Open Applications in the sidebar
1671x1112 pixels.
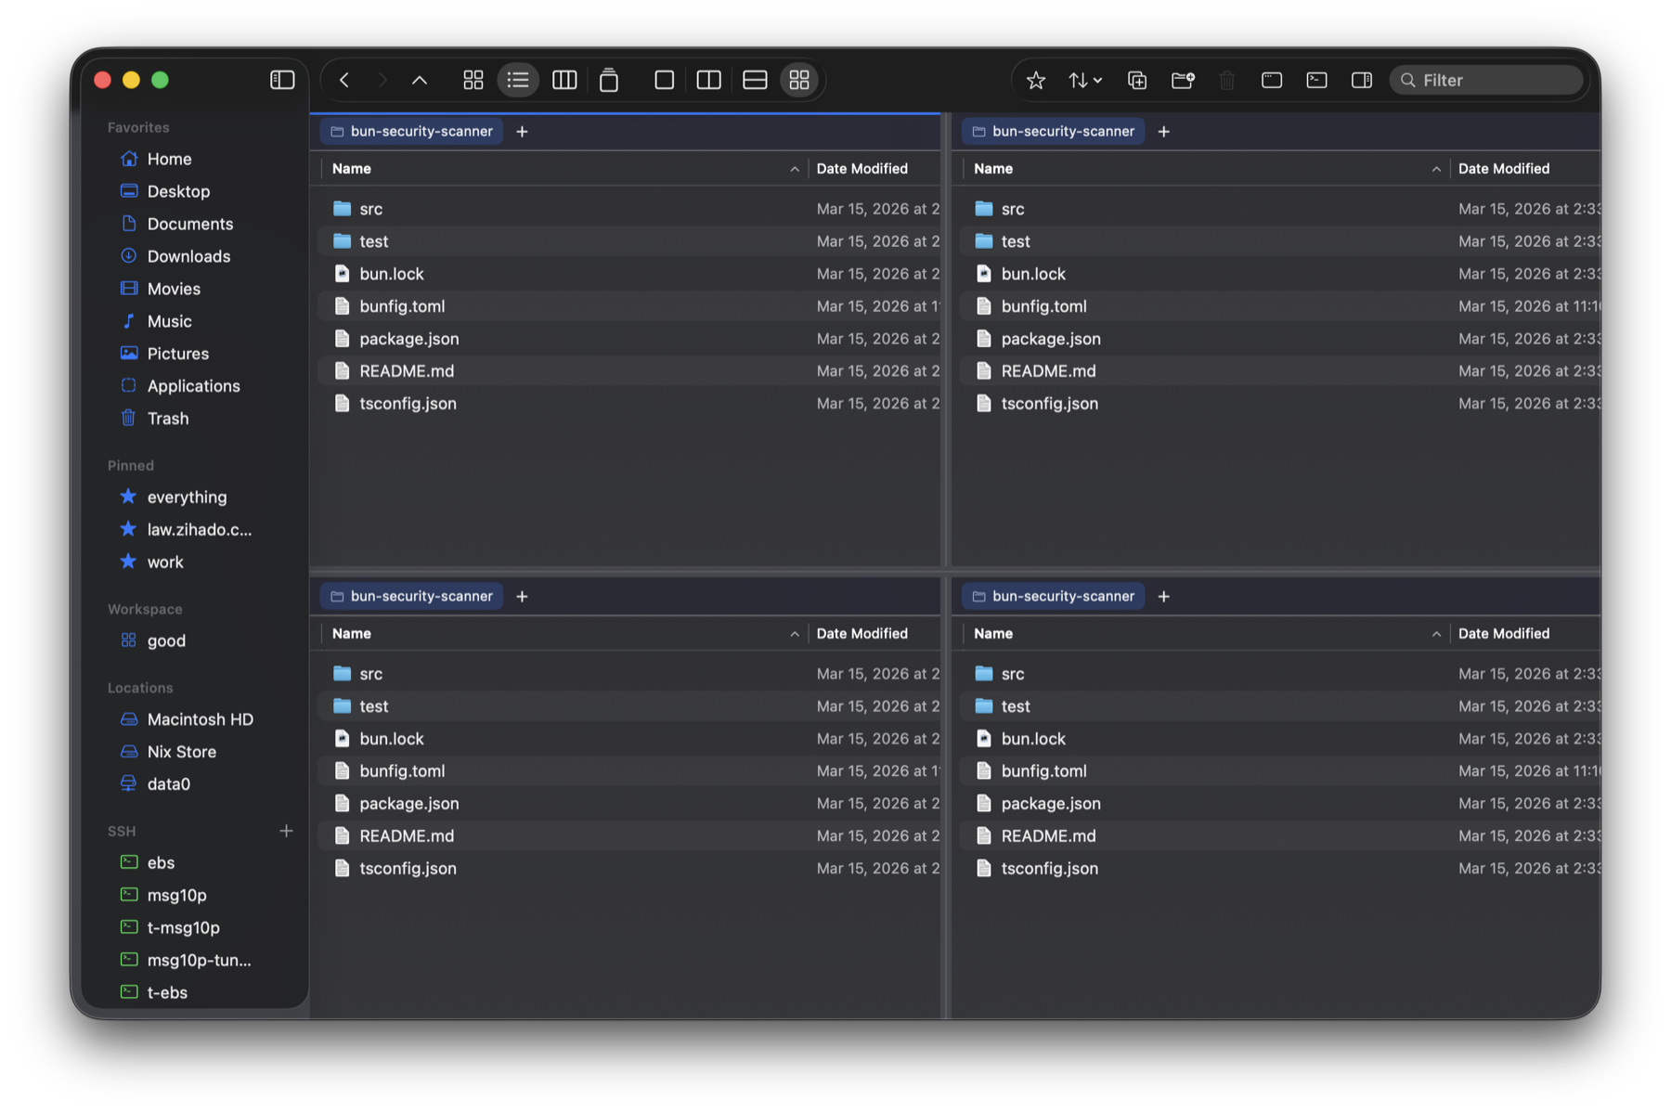pos(194,386)
